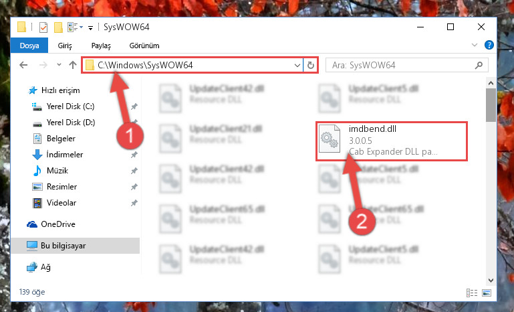Open the Görünüm ribbon tab

click(x=144, y=46)
